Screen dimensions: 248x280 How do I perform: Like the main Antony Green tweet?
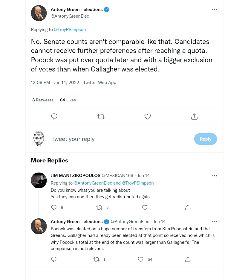(148, 116)
